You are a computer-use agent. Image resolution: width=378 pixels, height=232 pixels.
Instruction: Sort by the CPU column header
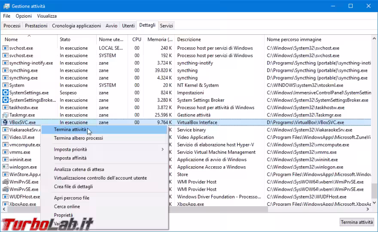137,39
